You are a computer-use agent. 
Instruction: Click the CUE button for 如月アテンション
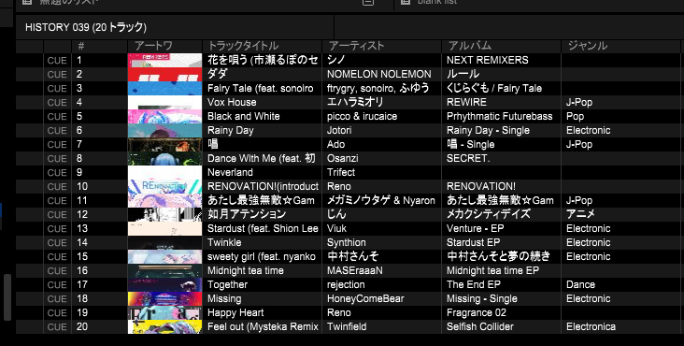(57, 214)
